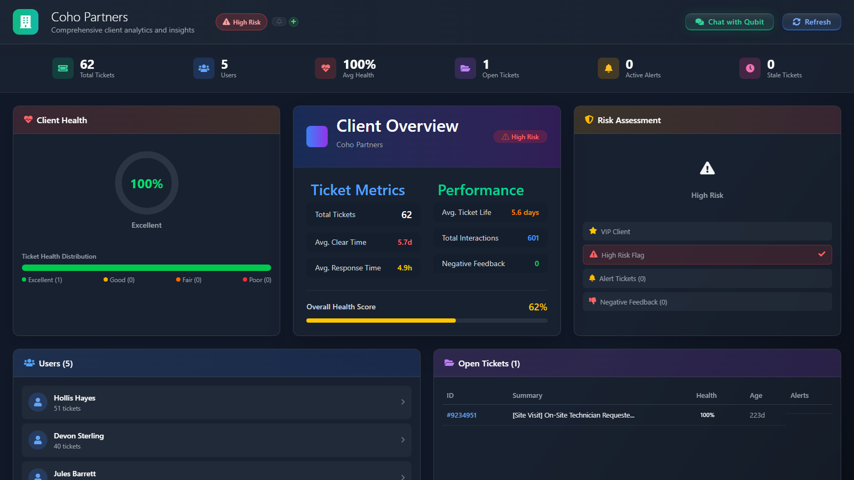Click the Poor (0) legend item
854x480 pixels.
tap(257, 280)
